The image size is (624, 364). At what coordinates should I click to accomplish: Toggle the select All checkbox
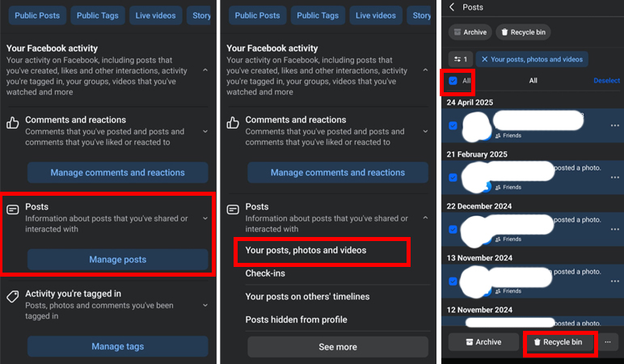pyautogui.click(x=453, y=81)
